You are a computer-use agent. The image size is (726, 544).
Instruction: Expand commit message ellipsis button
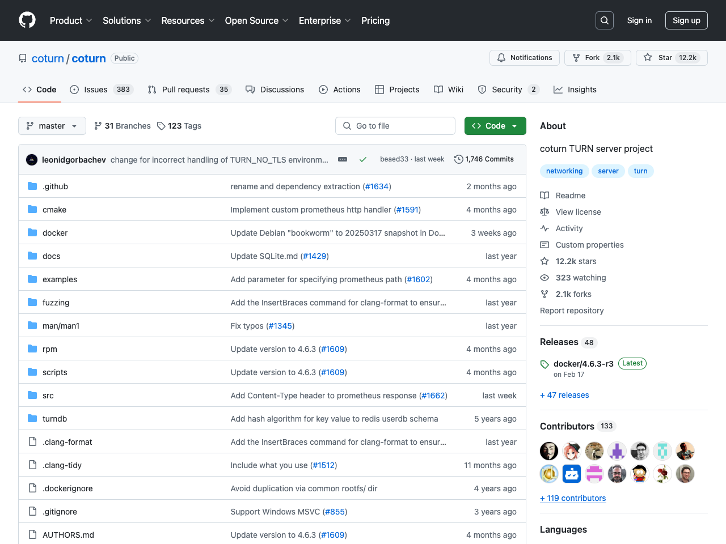pyautogui.click(x=343, y=159)
